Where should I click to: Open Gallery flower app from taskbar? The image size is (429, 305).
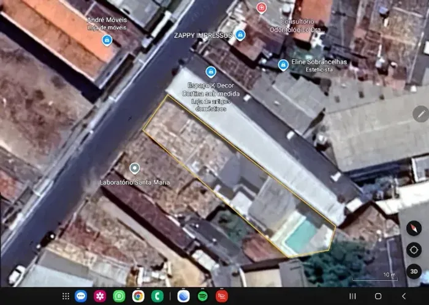click(100, 296)
